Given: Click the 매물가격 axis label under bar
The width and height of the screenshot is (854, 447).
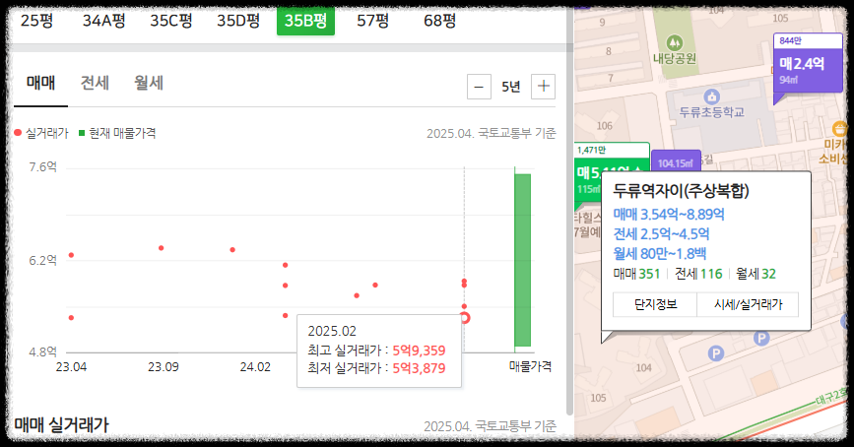Looking at the screenshot, I should pos(530,366).
